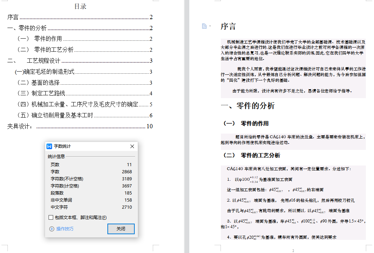Click item 4 要以孔φ20为基准
The image size is (374, 253).
point(282,237)
